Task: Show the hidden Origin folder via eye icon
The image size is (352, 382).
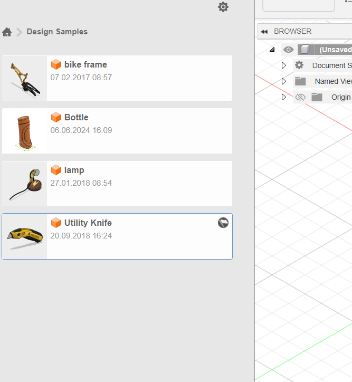Action: 300,97
